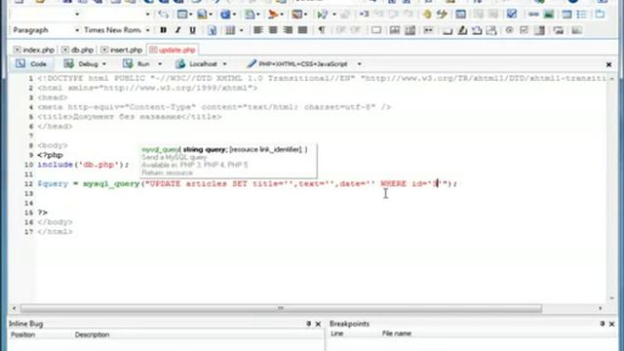
Task: Close the index.php tab icon
Action: 18,50
